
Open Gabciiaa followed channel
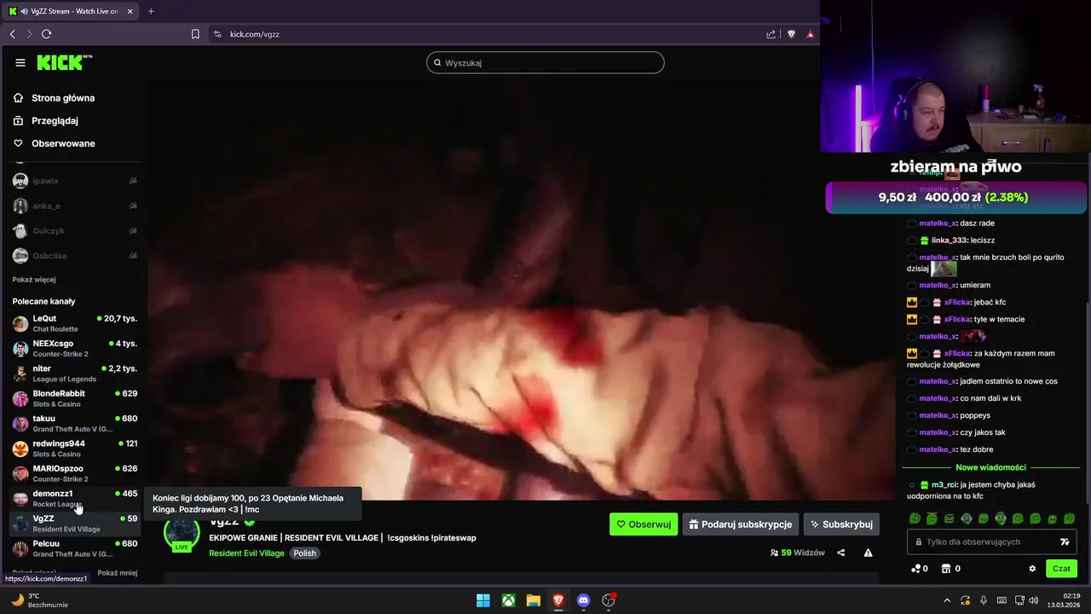point(75,256)
